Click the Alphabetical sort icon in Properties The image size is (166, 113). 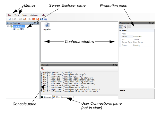point(125,27)
